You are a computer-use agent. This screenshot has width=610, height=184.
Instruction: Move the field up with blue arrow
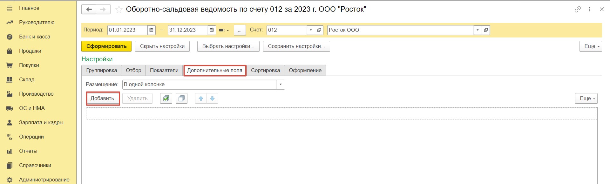coord(201,99)
